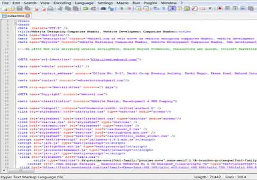257x180 pixels.
Task: Click the "lines : 1014" status entry
Action: pos(236,177)
